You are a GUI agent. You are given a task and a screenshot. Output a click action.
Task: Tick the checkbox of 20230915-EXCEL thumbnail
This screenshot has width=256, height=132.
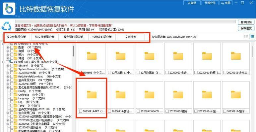click(x=138, y=111)
